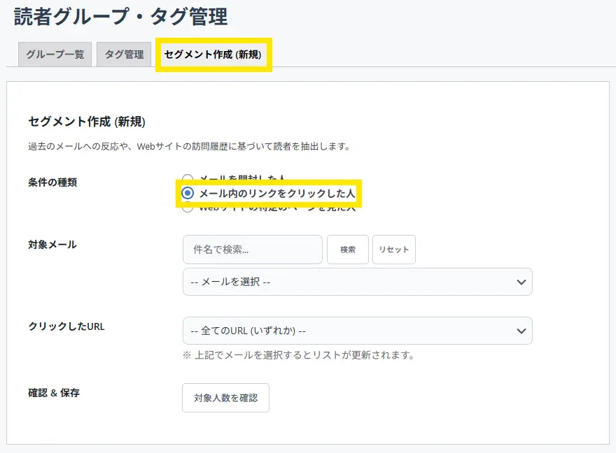Open the メールを選択 dropdown
The width and height of the screenshot is (616, 453).
click(x=350, y=282)
